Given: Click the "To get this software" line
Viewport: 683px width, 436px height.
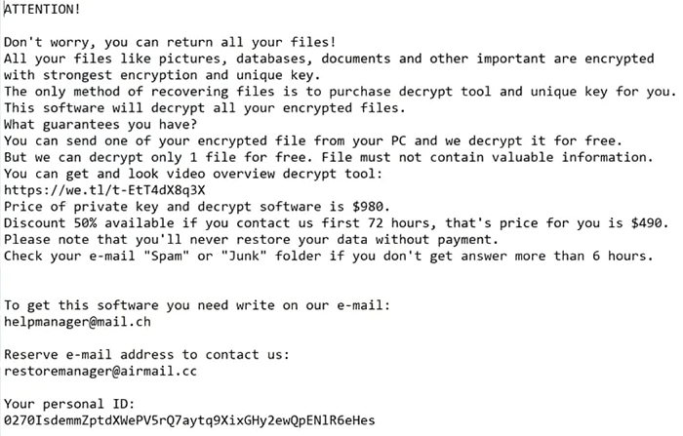Looking at the screenshot, I should [x=196, y=305].
